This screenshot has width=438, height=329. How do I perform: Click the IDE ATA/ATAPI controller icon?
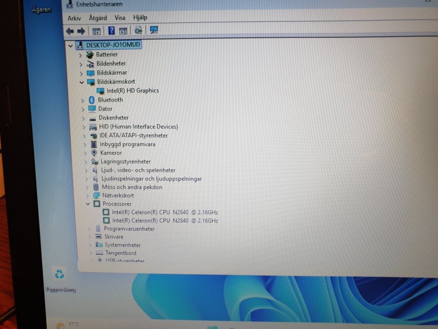click(x=93, y=136)
